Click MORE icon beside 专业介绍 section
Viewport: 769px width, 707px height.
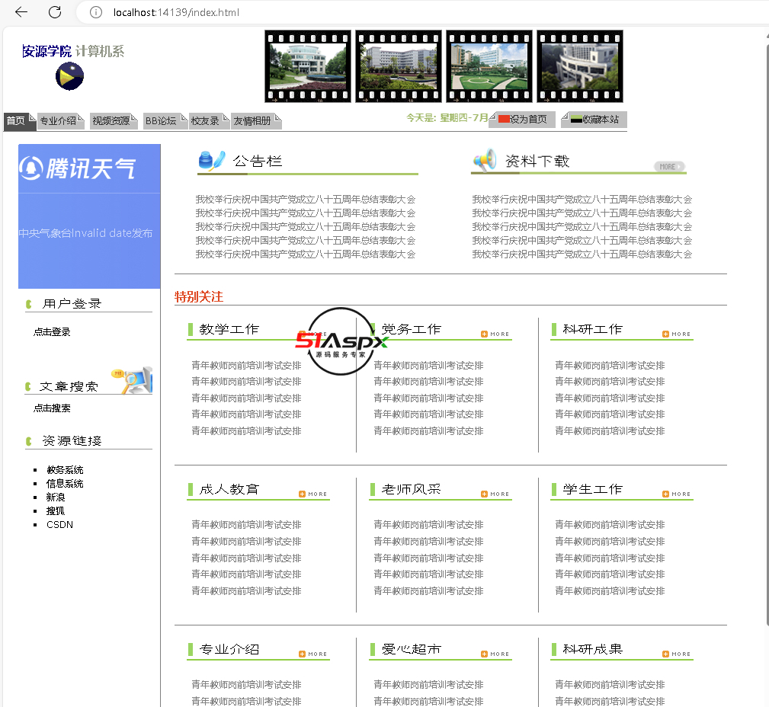pos(313,654)
